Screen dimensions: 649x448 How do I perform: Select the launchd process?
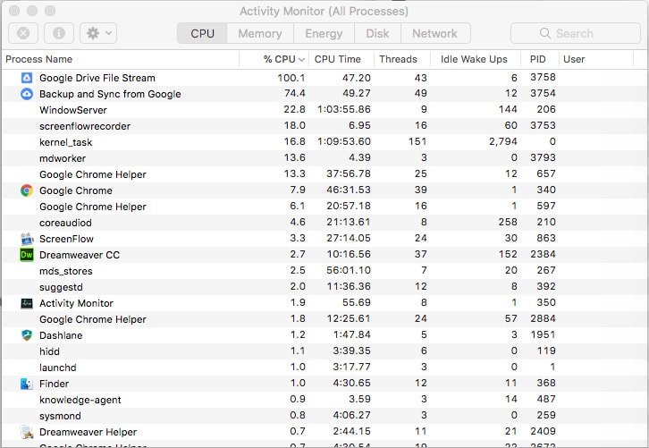pos(57,368)
